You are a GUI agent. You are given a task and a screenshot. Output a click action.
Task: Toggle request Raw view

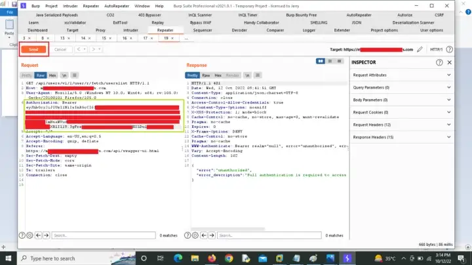41,75
